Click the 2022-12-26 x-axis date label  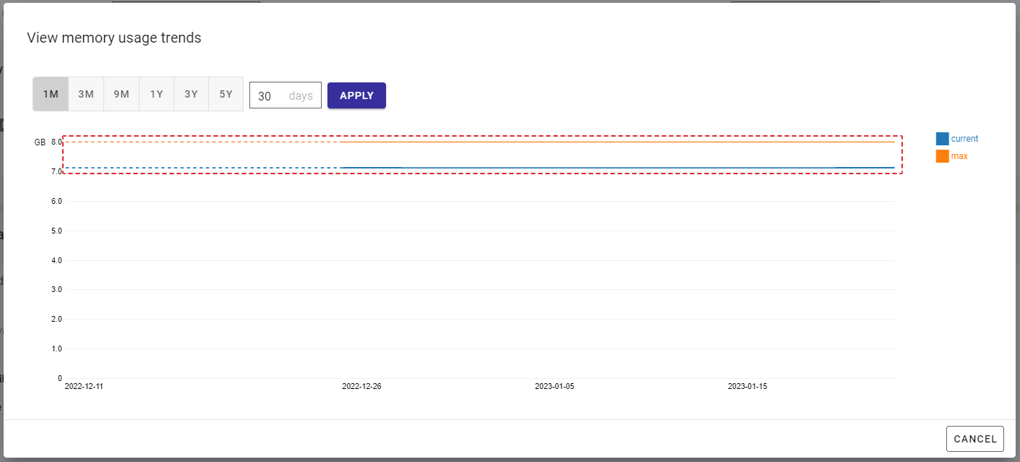[361, 387]
